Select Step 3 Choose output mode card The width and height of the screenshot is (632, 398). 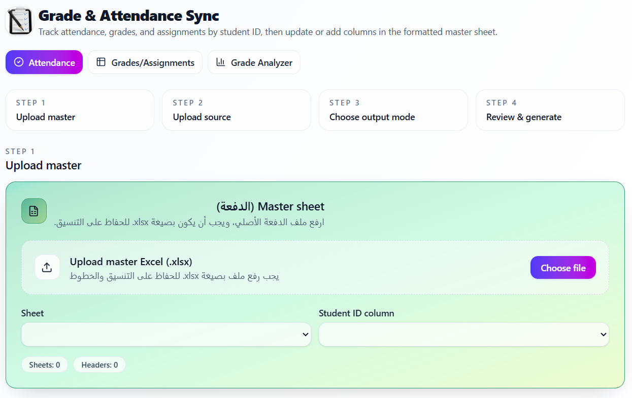[x=393, y=110]
